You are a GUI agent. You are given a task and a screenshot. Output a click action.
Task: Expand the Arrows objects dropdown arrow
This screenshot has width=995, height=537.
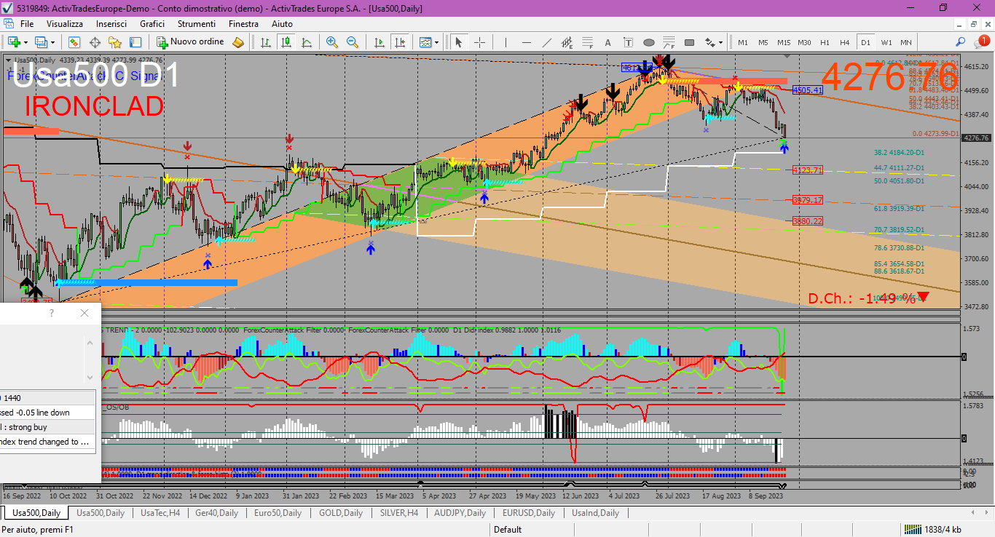(x=722, y=42)
